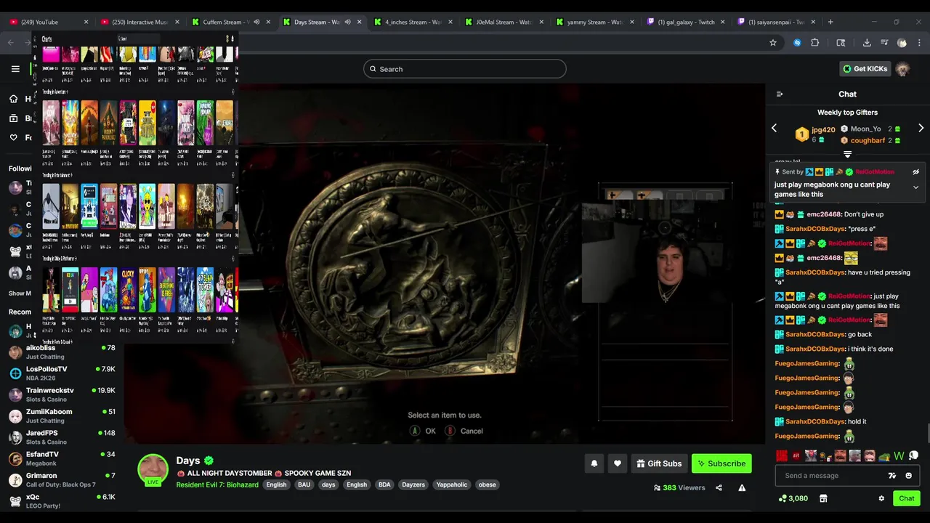930x523 pixels.
Task: Open channel points shop icon
Action: (823, 498)
